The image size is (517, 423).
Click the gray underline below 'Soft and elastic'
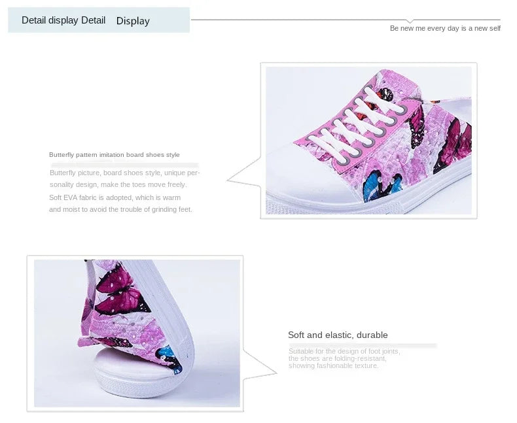coord(363,346)
